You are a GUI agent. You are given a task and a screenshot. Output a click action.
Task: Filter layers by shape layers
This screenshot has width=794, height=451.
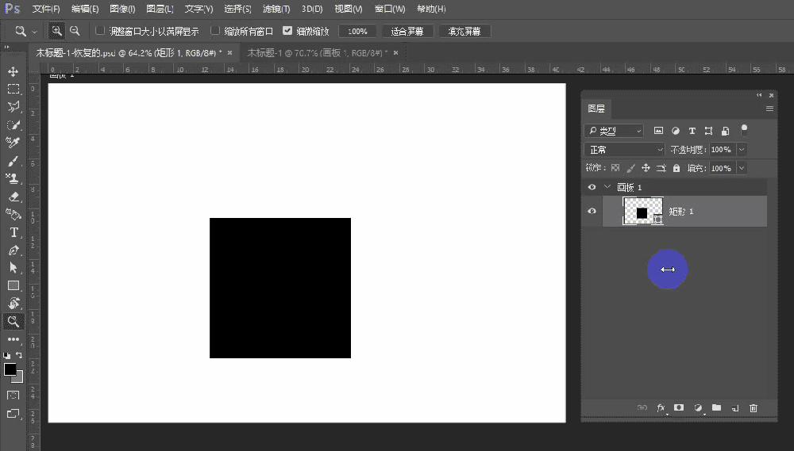(x=709, y=131)
